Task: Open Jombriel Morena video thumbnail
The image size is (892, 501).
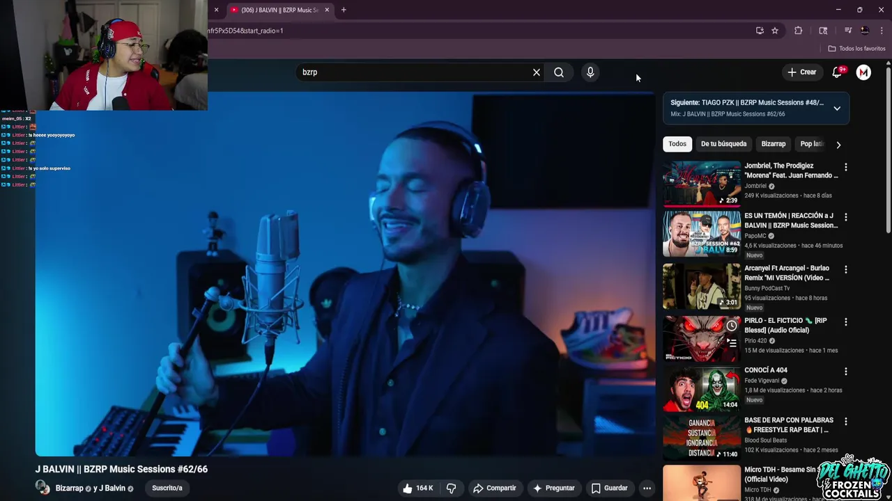Action: [702, 184]
